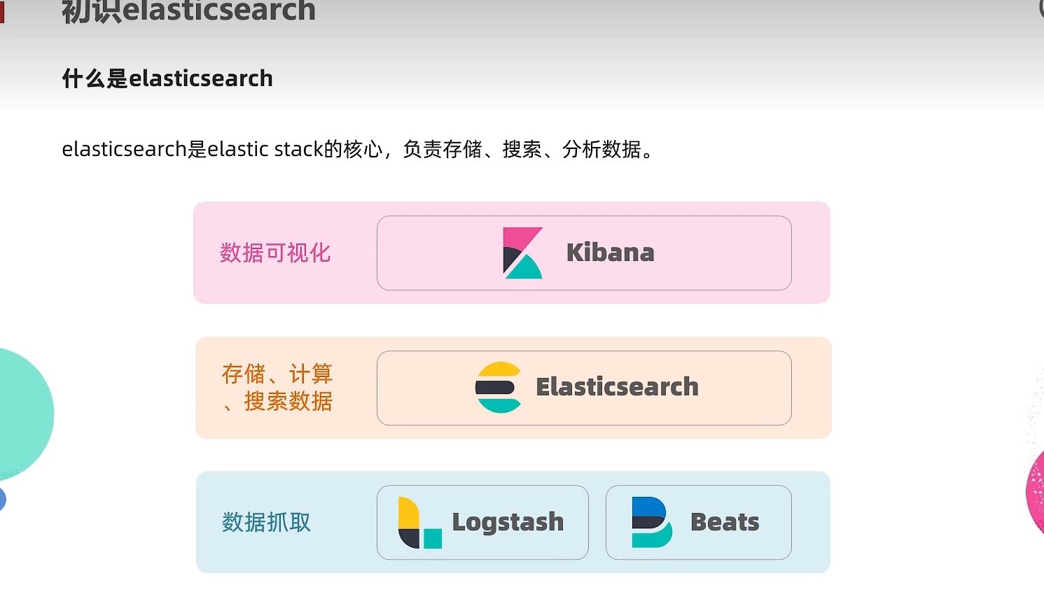The height and width of the screenshot is (599, 1044).
Task: Click the Kibana logo icon
Action: click(x=522, y=253)
